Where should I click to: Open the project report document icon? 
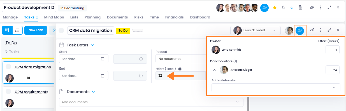pos(300,8)
